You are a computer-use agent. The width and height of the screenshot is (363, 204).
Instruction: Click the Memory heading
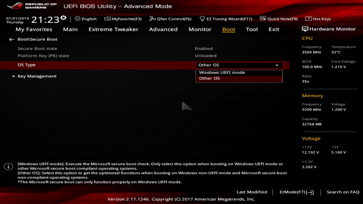(x=313, y=96)
